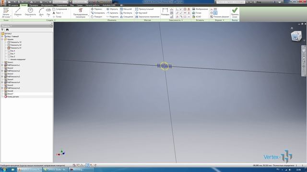Select the Разделить split tool
This screenshot has height=172, width=307.
112,17
